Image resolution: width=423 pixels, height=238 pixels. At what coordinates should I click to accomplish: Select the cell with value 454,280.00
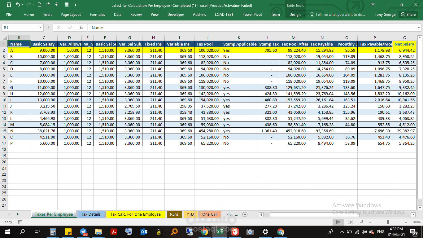point(207,131)
